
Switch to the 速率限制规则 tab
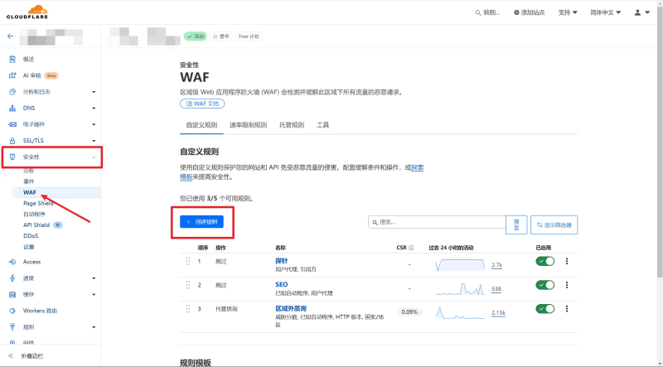pos(248,125)
